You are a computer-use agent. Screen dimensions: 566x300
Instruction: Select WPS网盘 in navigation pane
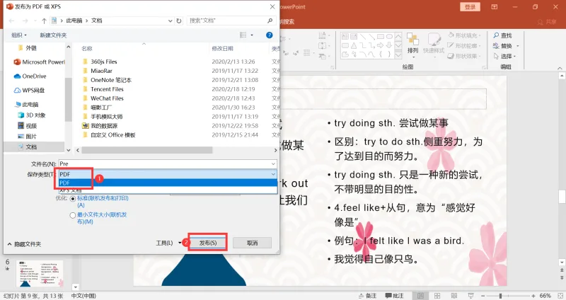(29, 91)
